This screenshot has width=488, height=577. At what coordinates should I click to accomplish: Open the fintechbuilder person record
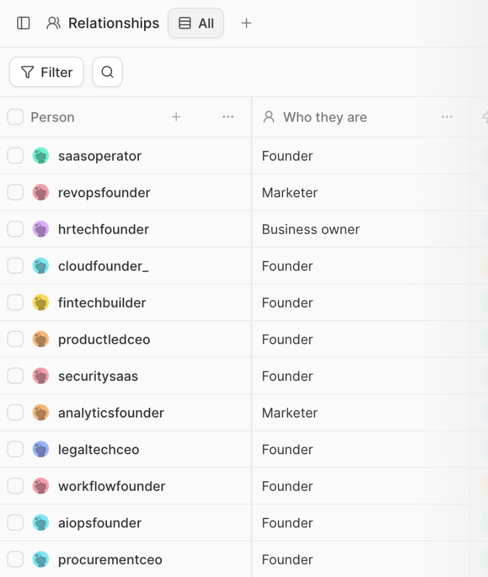click(x=102, y=303)
